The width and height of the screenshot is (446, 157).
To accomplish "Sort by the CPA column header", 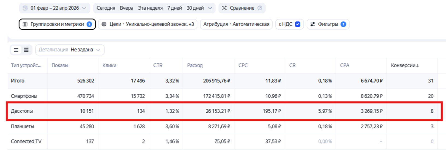I will pos(344,66).
